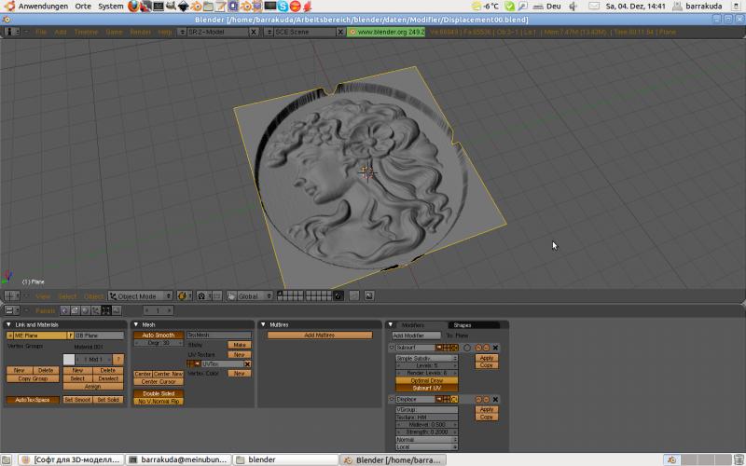Open the View menu in 3D view header
The height and width of the screenshot is (466, 746).
[x=42, y=295]
